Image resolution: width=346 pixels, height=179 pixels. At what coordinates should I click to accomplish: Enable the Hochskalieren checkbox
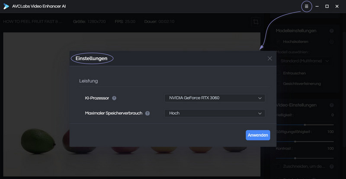pos(279,42)
